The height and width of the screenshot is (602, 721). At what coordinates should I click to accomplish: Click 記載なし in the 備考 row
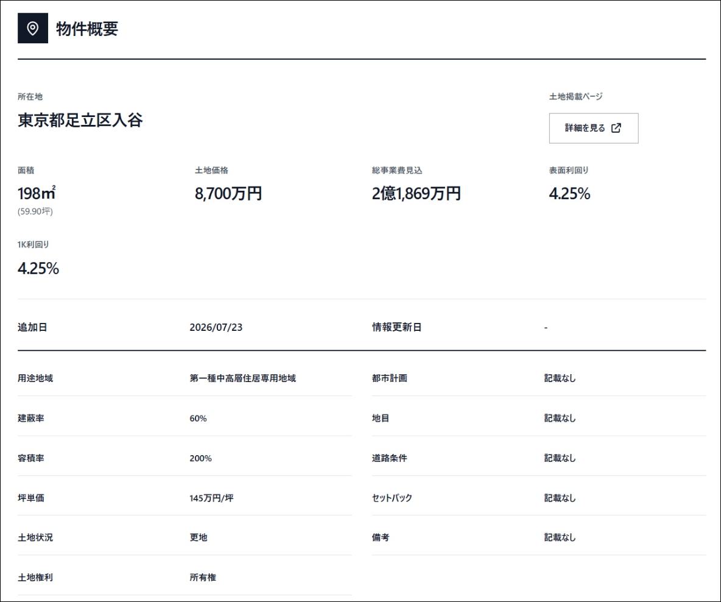[x=560, y=537]
